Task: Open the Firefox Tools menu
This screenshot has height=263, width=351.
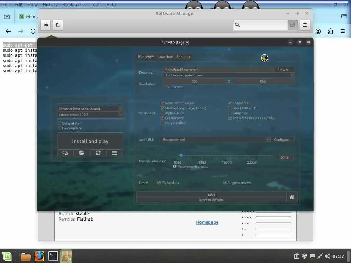Action: point(96,4)
